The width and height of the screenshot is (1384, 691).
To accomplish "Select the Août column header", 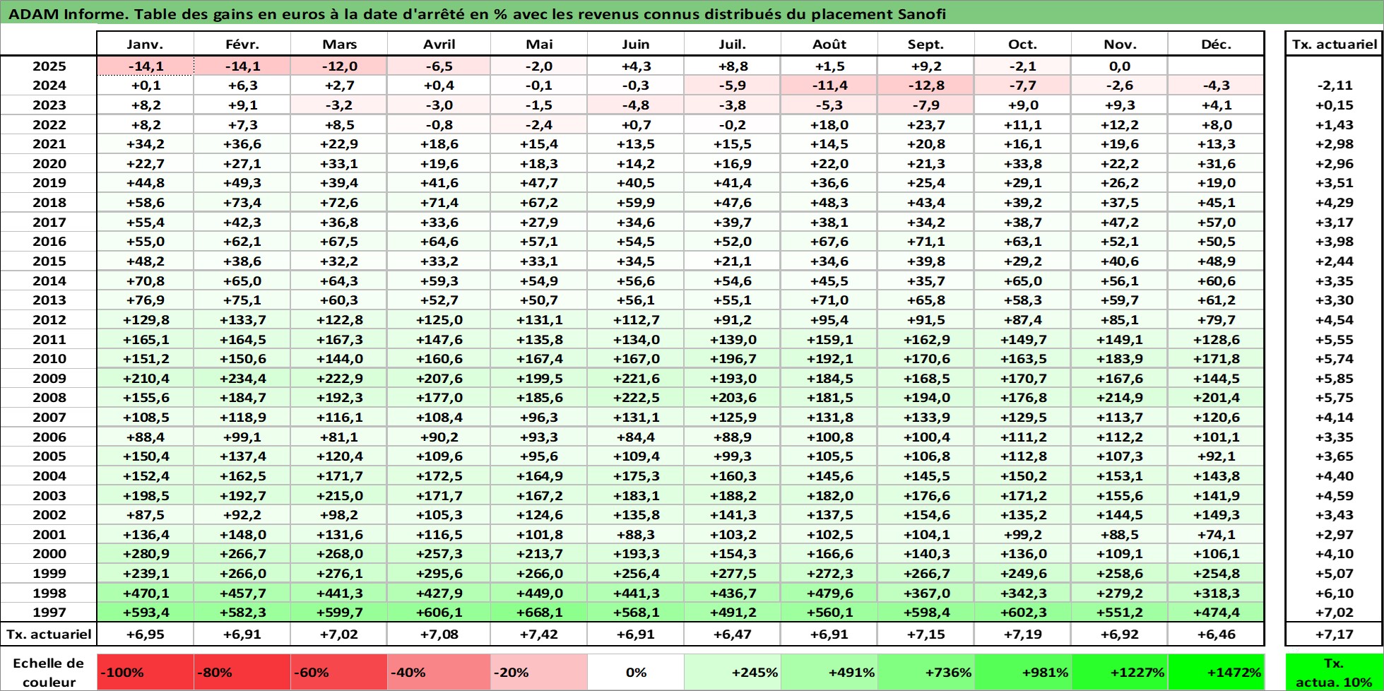I will pyautogui.click(x=829, y=44).
